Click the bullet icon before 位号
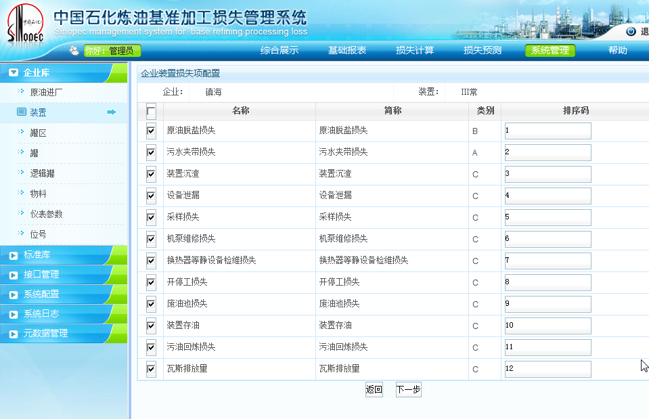This screenshot has width=649, height=419. [21, 233]
